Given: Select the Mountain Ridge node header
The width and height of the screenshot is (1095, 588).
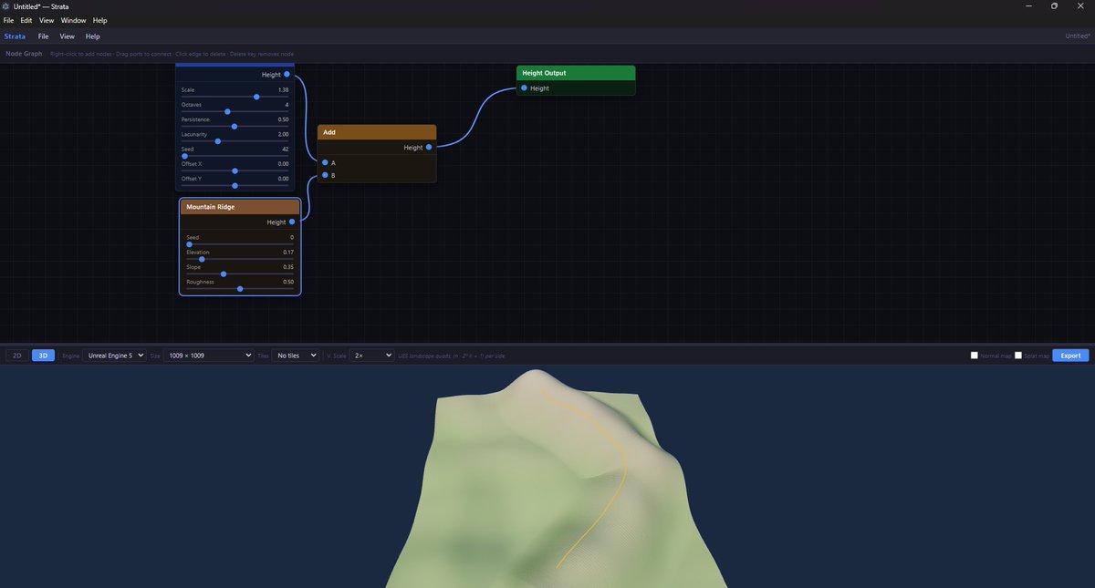Looking at the screenshot, I should click(240, 207).
